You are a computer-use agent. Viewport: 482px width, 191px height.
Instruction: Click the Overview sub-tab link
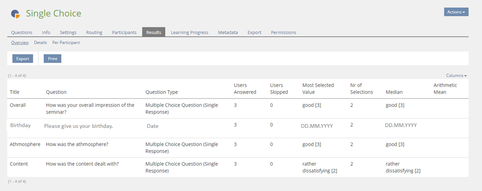[x=20, y=42]
